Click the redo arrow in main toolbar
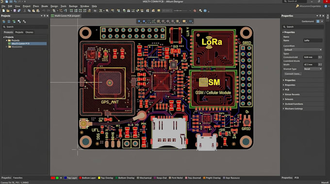Screen dimensions: 330x184 pyautogui.click(x=49, y=11)
